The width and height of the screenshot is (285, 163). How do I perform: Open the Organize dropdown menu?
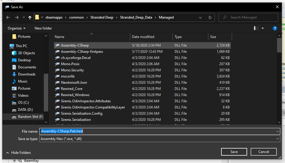pos(17,28)
